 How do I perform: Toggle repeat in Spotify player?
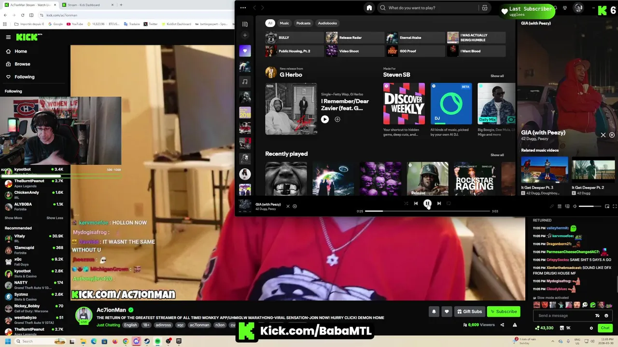tap(449, 203)
